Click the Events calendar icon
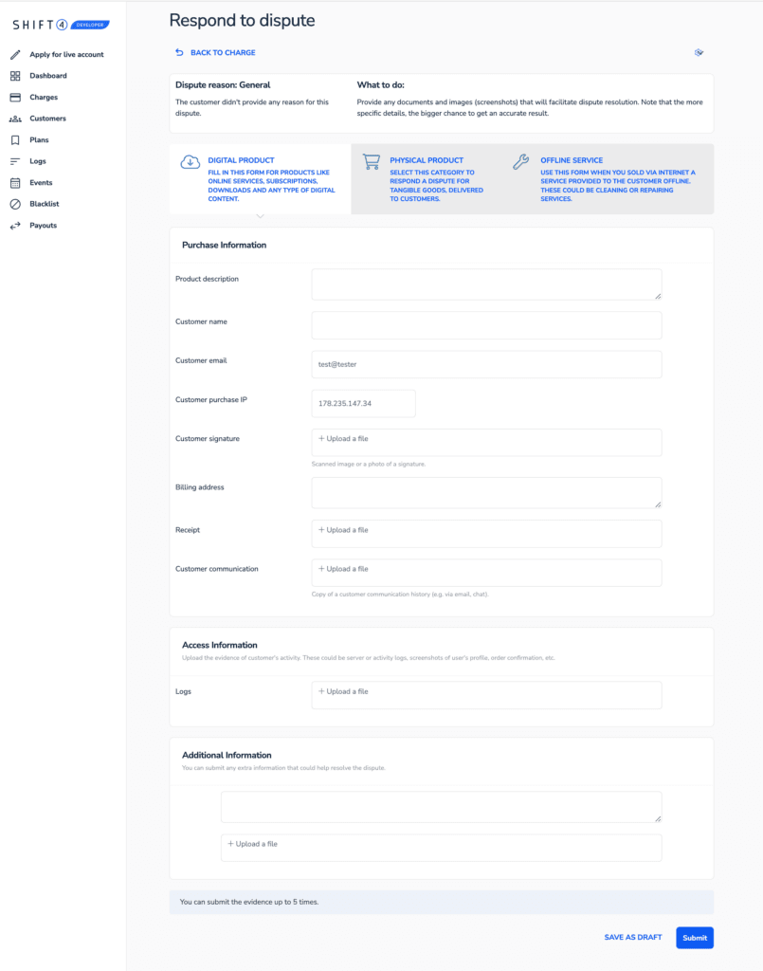 (x=15, y=183)
